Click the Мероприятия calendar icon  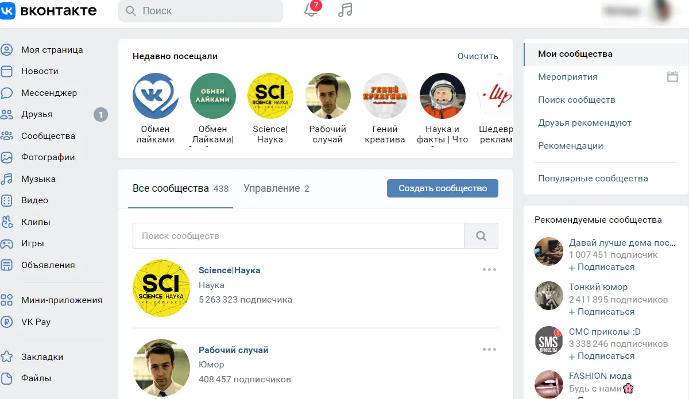click(x=672, y=77)
